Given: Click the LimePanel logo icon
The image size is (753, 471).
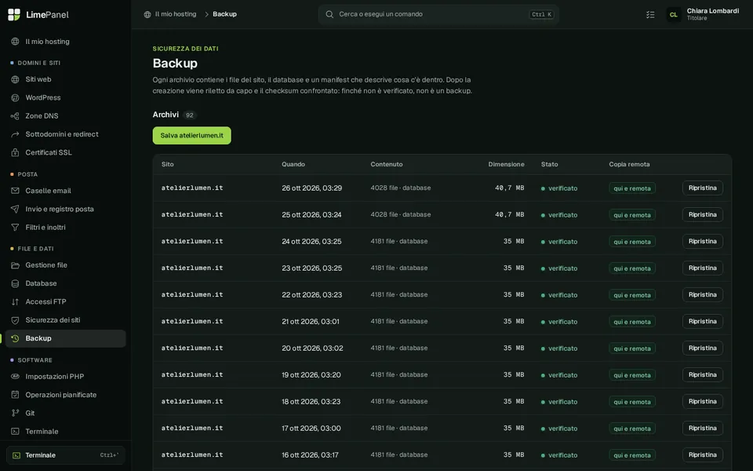Looking at the screenshot, I should click(14, 14).
